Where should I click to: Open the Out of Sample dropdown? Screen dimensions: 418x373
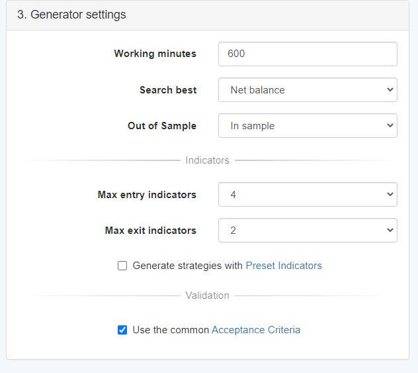(x=308, y=125)
